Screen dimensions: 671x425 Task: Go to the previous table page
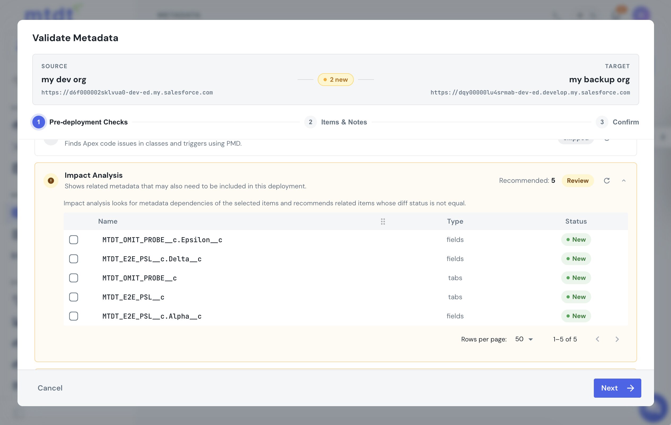tap(598, 339)
